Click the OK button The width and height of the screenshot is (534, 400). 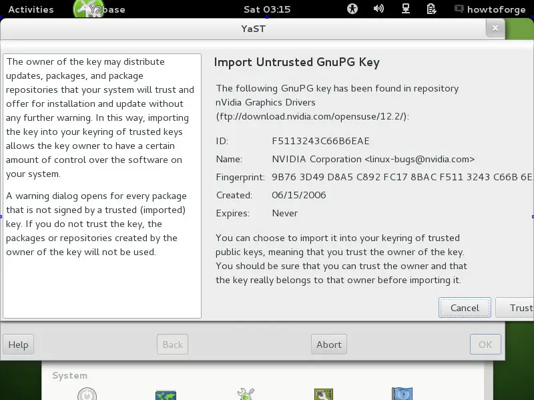pos(485,345)
